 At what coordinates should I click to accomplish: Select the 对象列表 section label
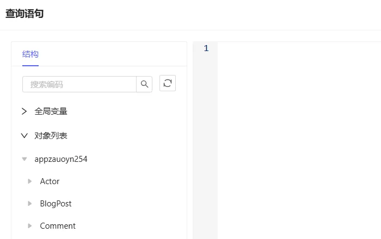[51, 136]
